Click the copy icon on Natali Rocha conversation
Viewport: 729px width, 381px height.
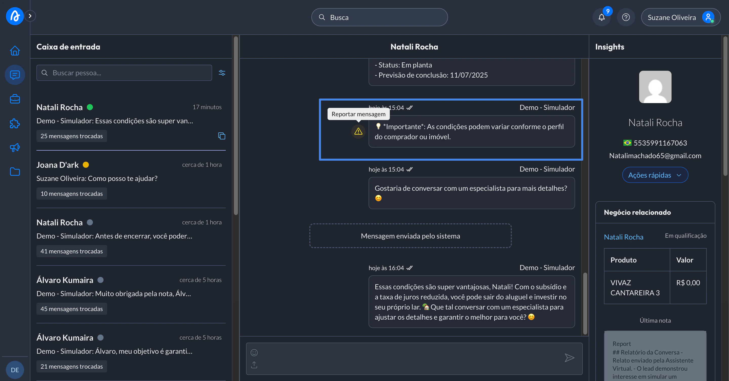[221, 136]
